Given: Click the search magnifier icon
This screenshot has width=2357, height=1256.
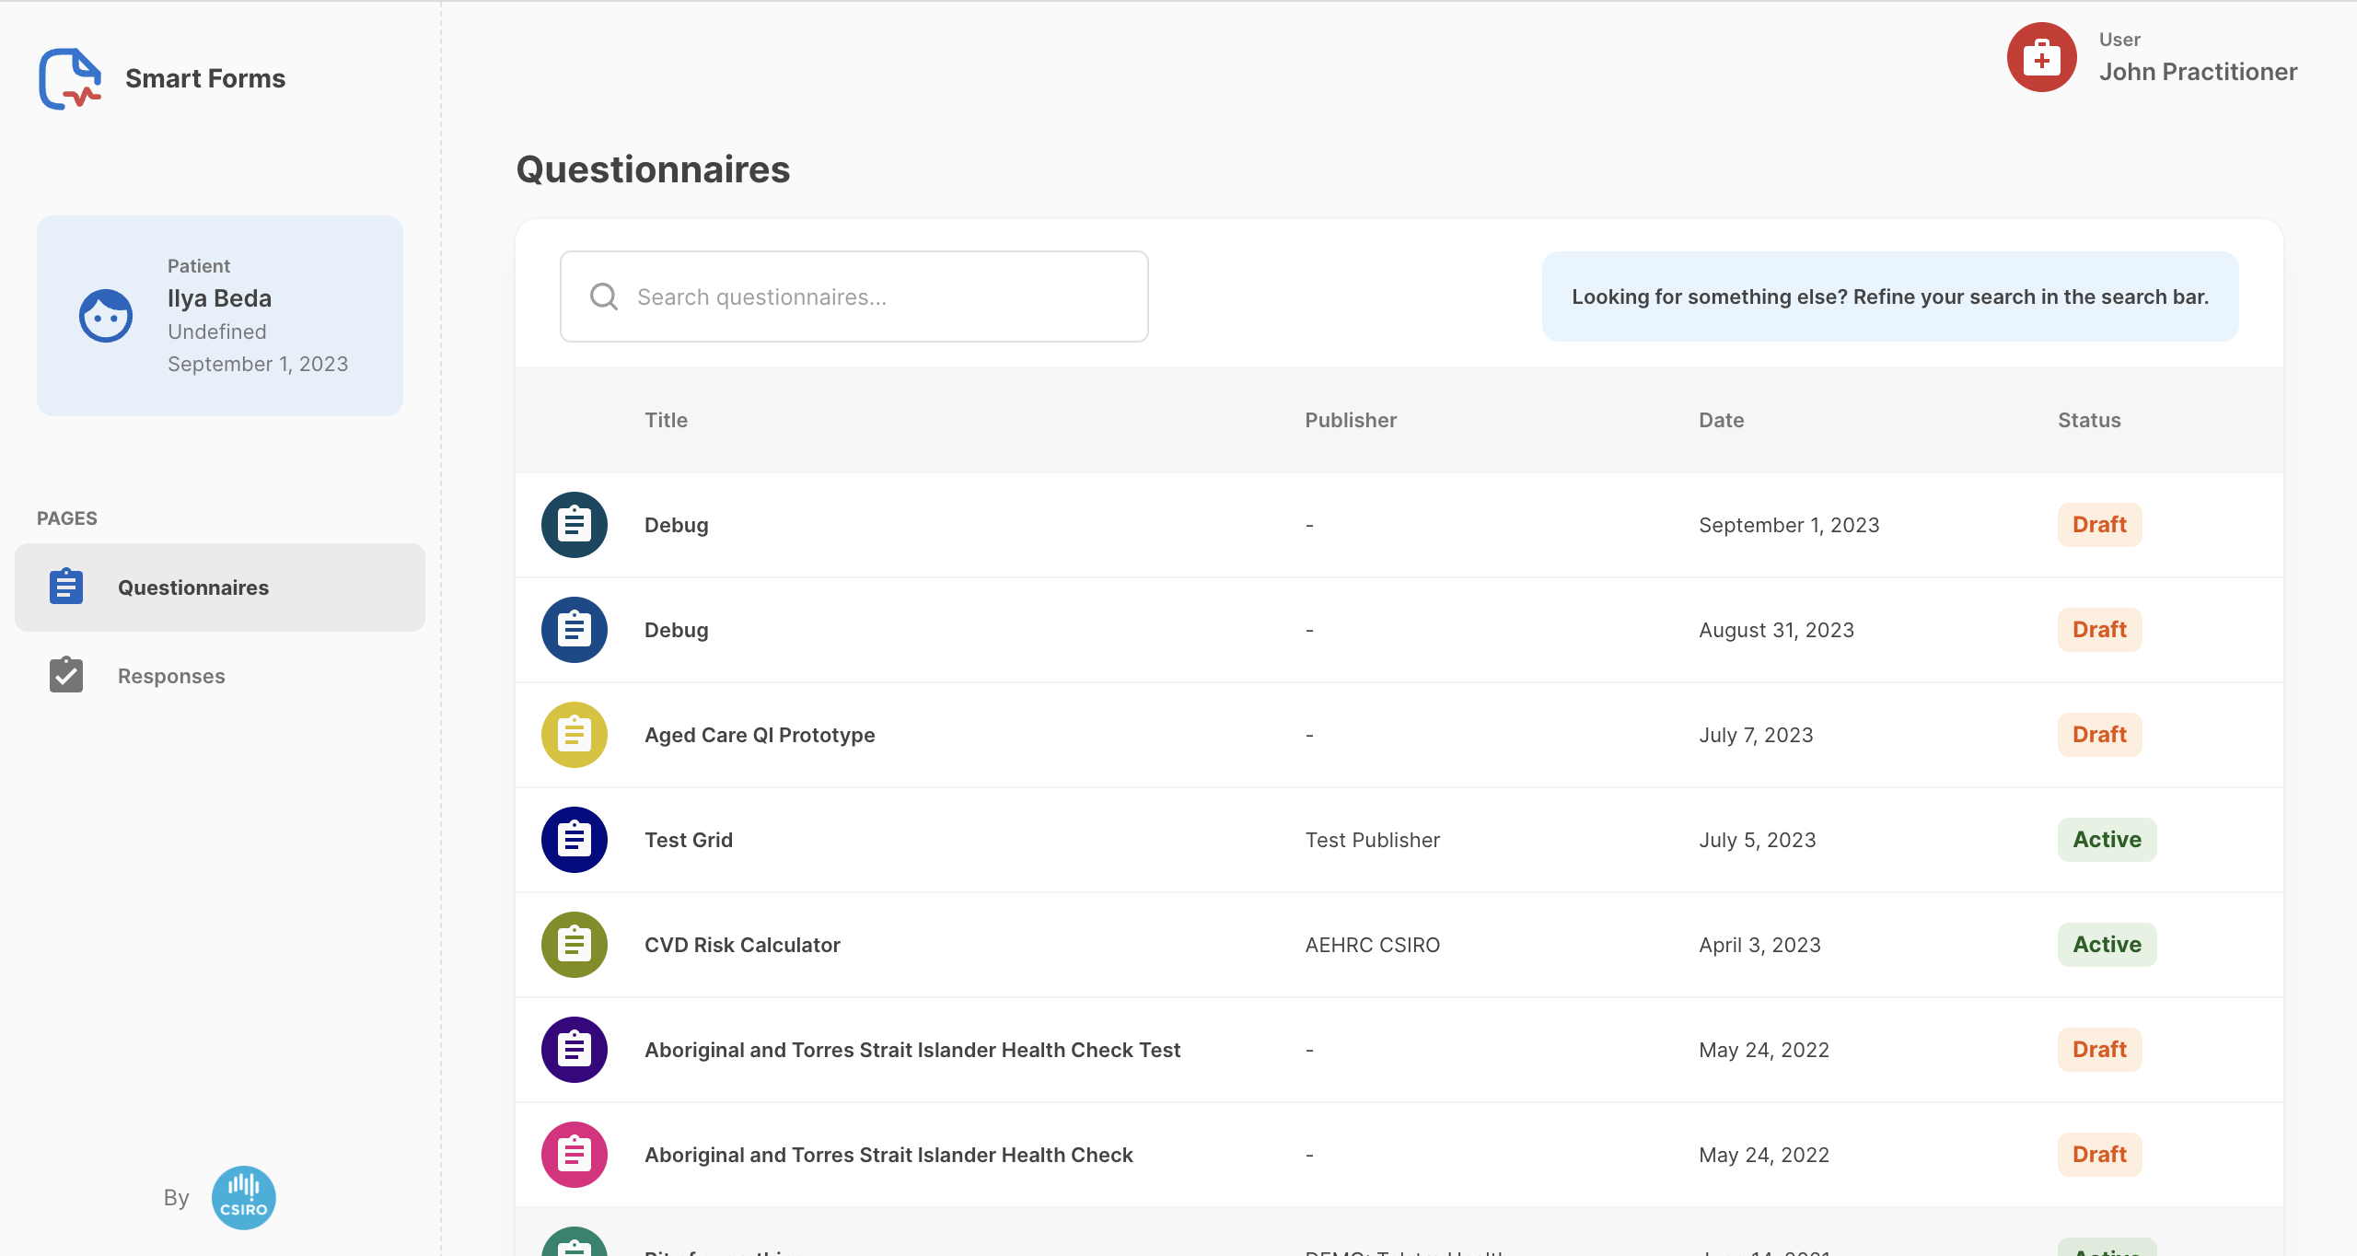Looking at the screenshot, I should pos(604,297).
